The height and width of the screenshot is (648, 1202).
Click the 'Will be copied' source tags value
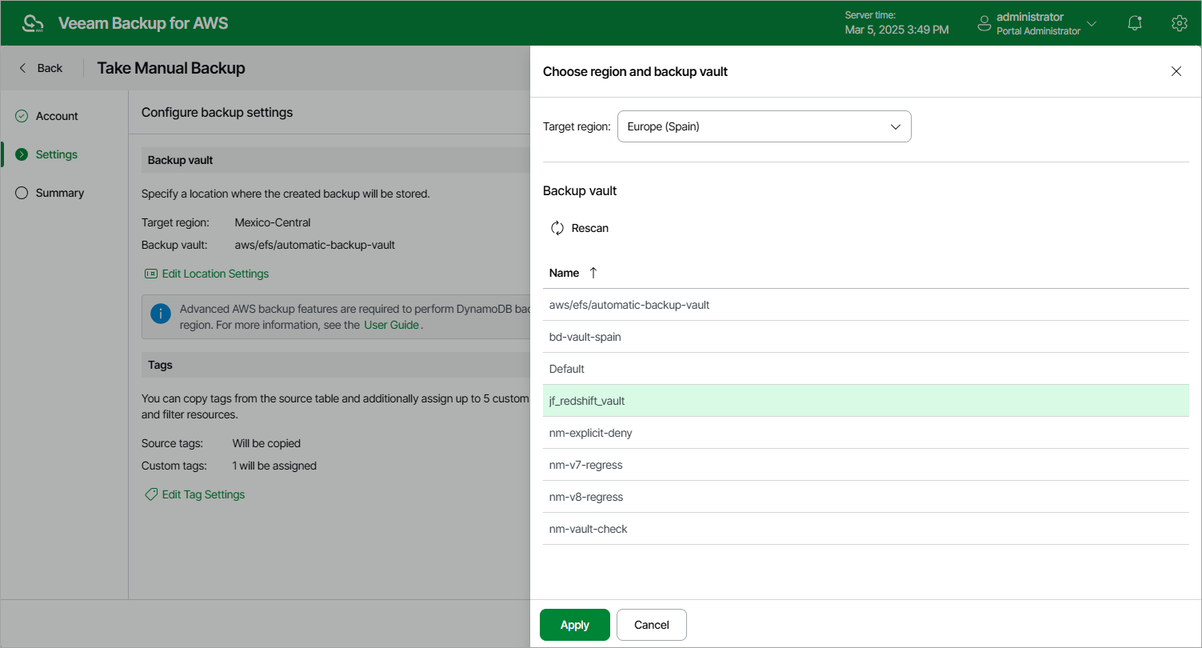[266, 443]
